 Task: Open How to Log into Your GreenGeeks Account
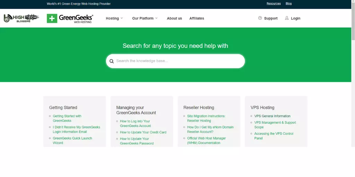click(136, 123)
